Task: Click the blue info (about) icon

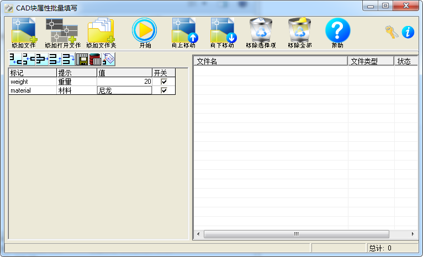Action: [408, 32]
